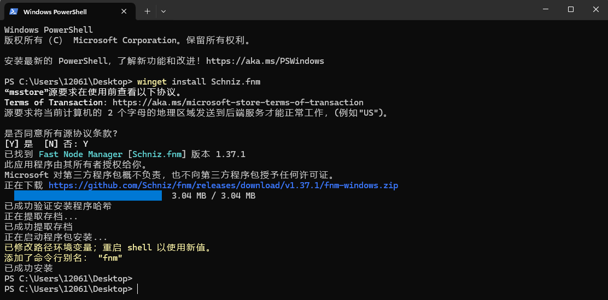608x300 pixels.
Task: Place cursor at the last PS prompt line
Action: [x=71, y=289]
